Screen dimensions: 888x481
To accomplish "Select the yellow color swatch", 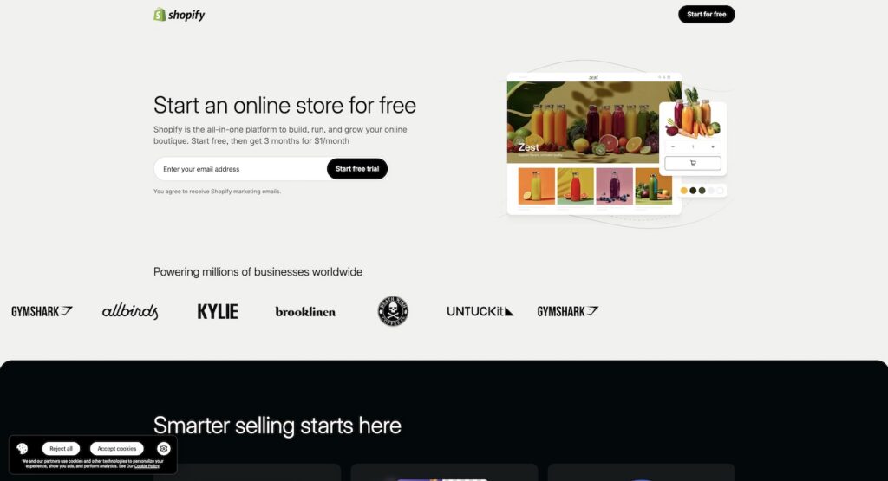I will (x=683, y=191).
